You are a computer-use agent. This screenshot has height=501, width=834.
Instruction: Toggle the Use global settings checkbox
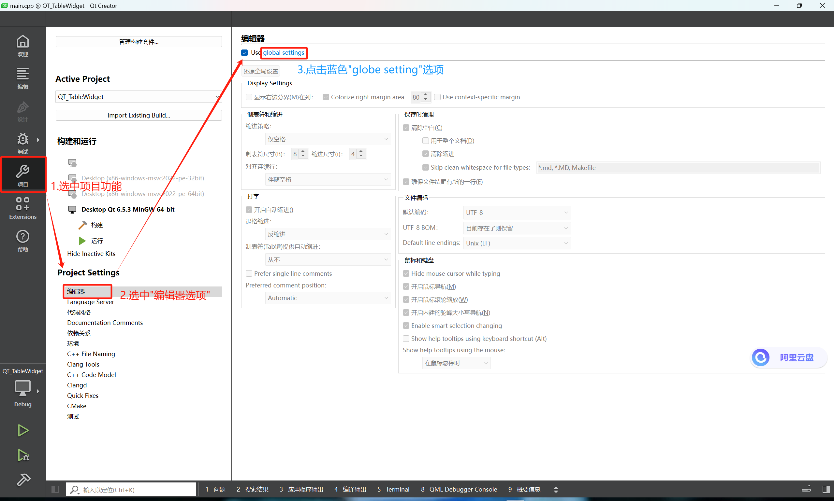244,53
